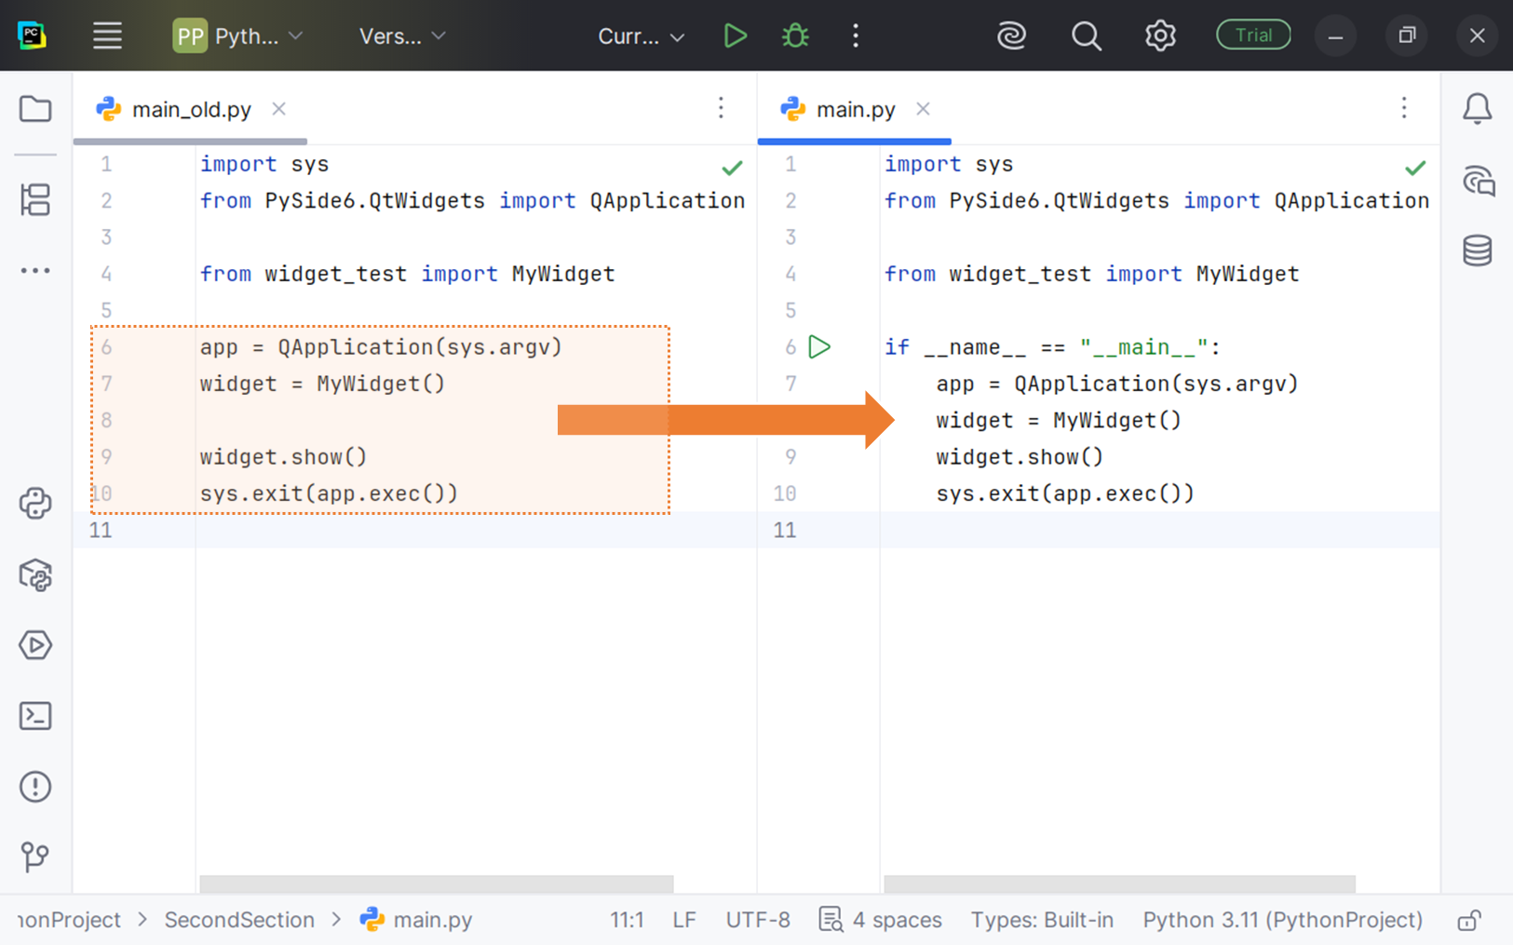Switch to the main.py editor tab
Viewport: 1513px width, 945px height.
[x=855, y=109]
